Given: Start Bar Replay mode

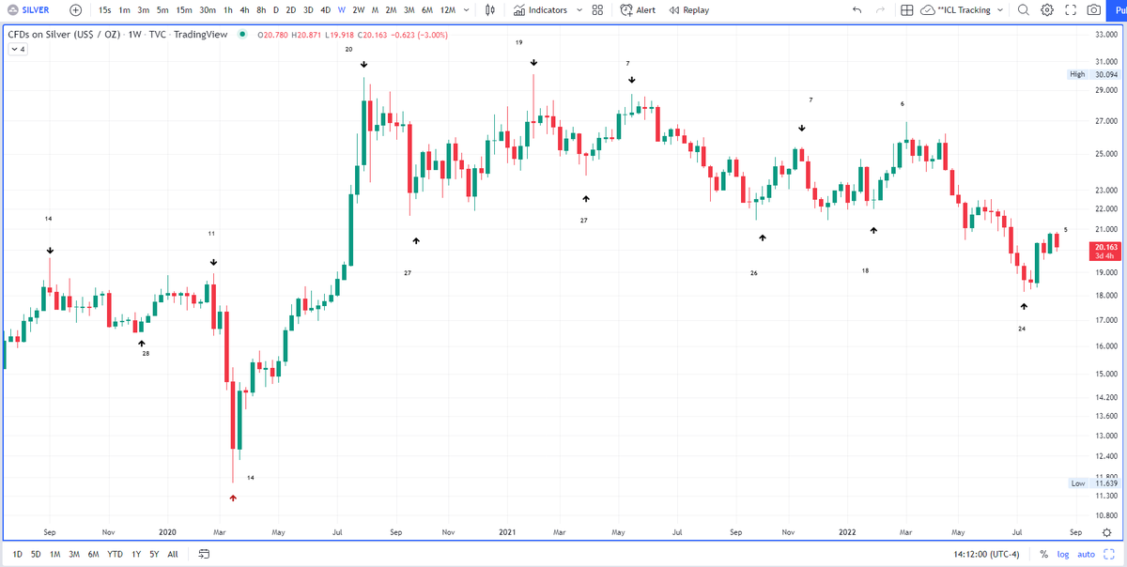Looking at the screenshot, I should point(688,10).
